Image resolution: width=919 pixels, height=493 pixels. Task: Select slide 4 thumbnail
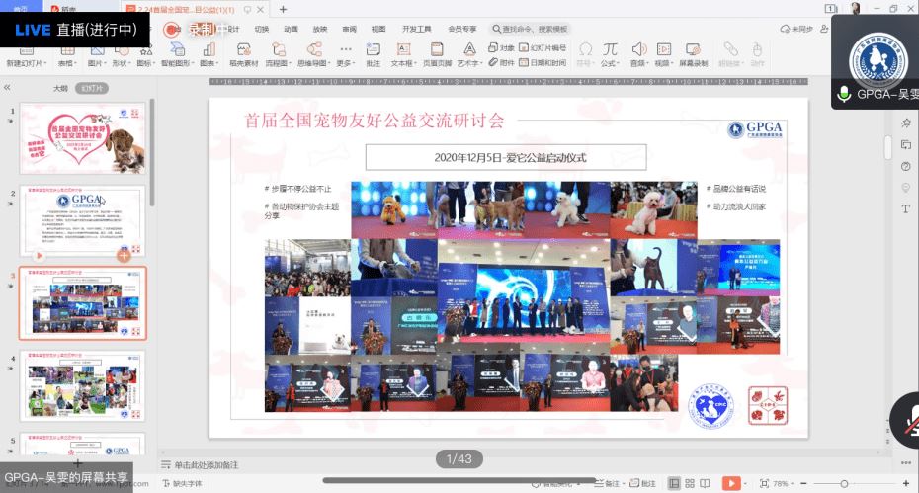[x=83, y=385]
